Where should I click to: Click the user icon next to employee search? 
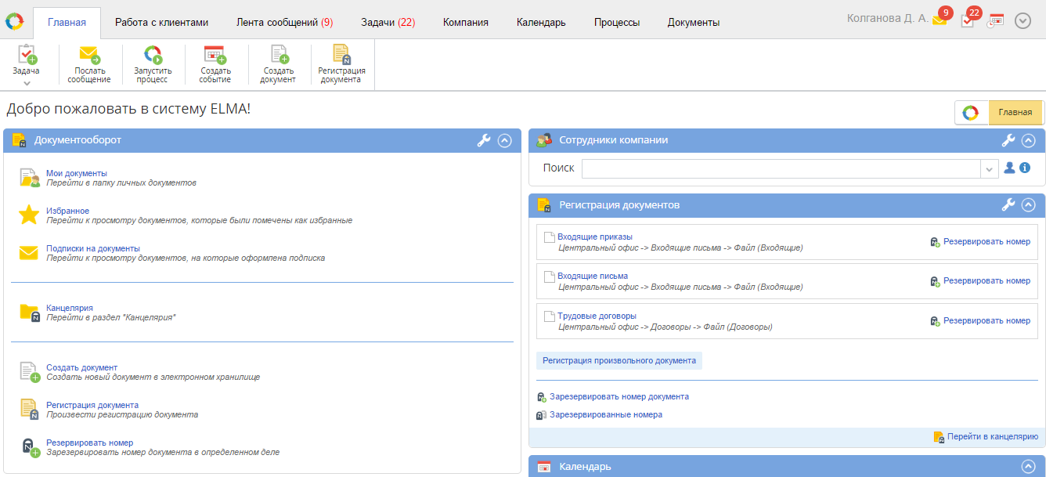click(x=1010, y=168)
